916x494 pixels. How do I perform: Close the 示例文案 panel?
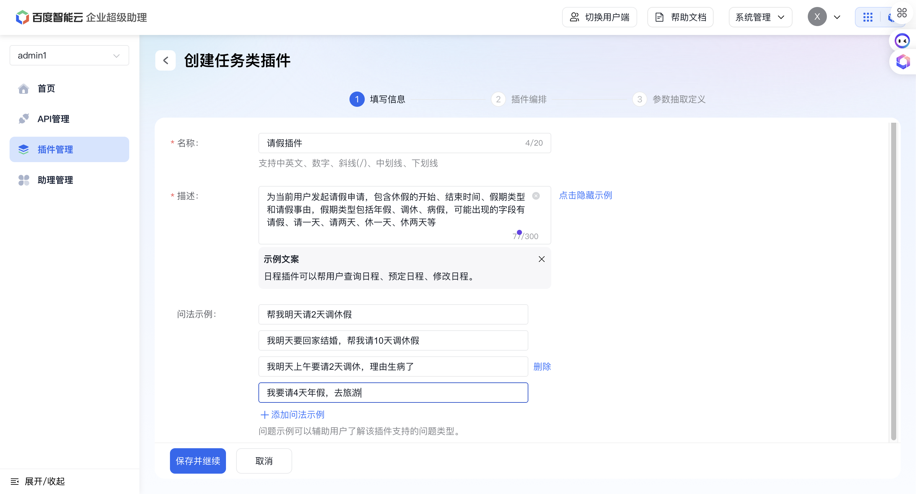541,259
